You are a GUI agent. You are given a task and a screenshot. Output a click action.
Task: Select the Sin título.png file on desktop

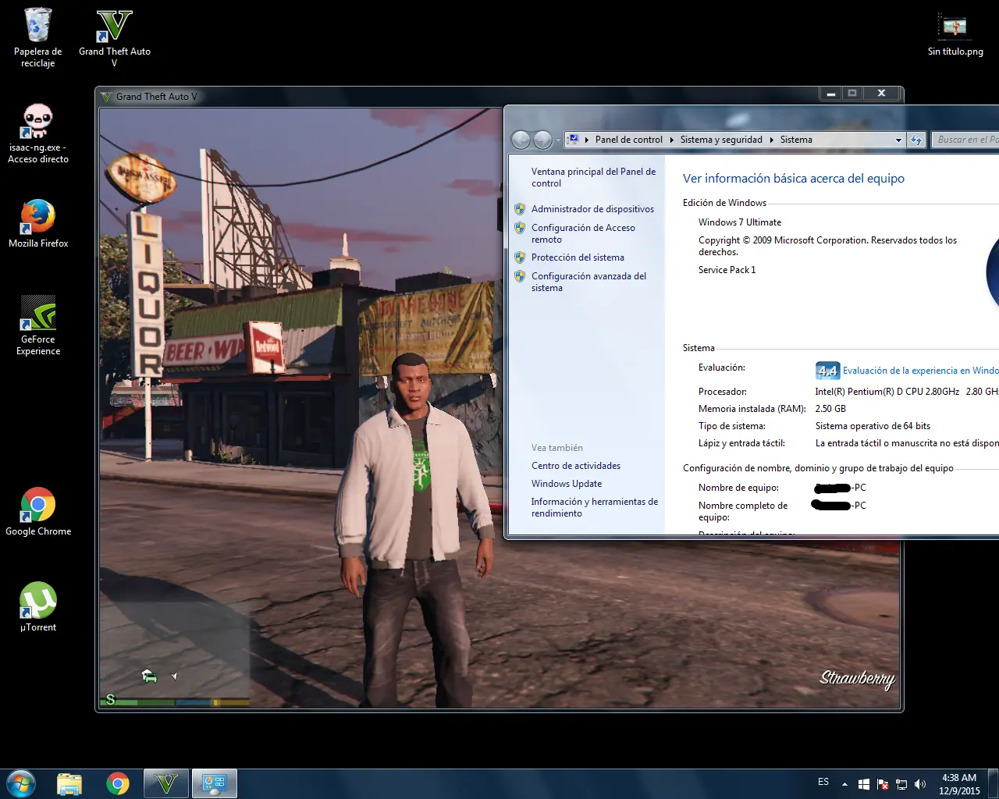coord(955,36)
